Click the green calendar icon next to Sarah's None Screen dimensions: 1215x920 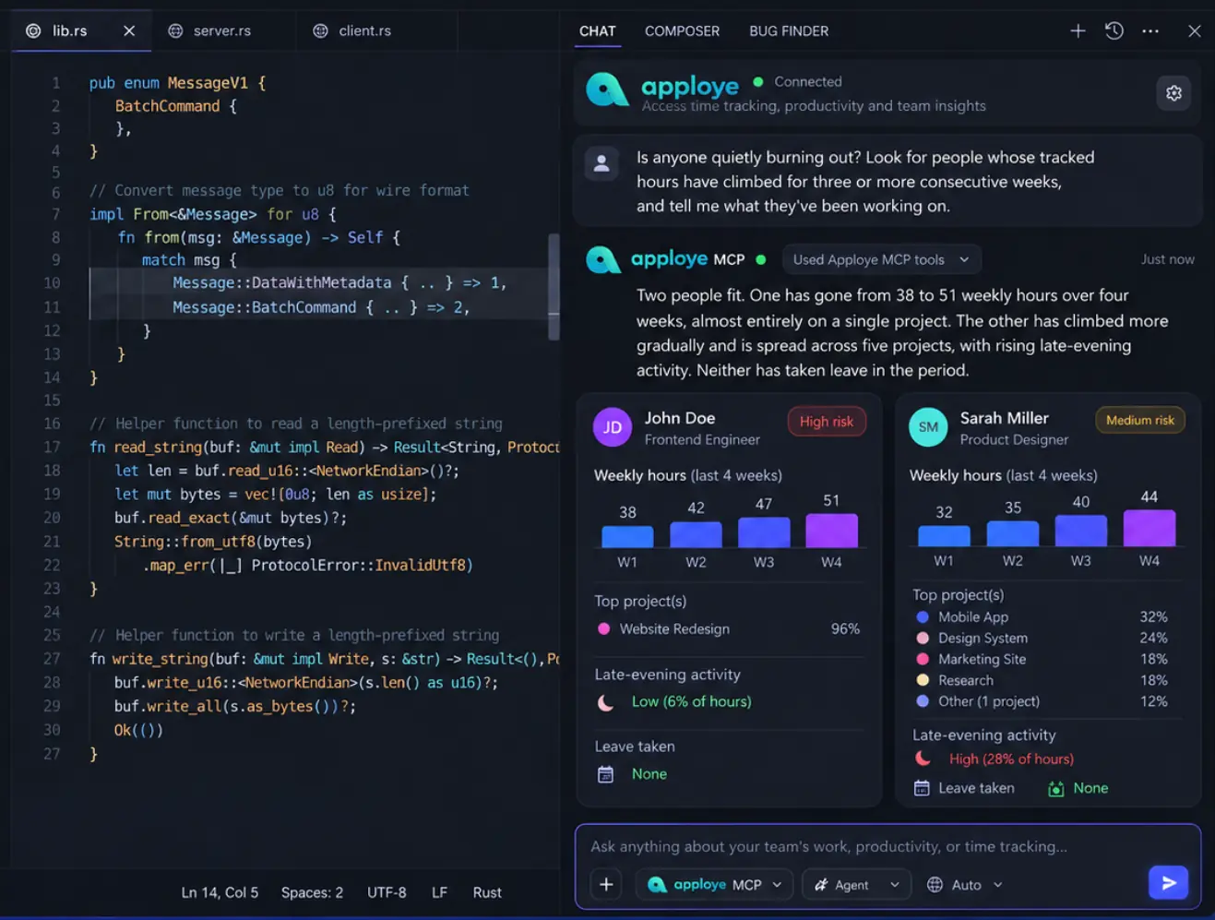(x=1056, y=789)
